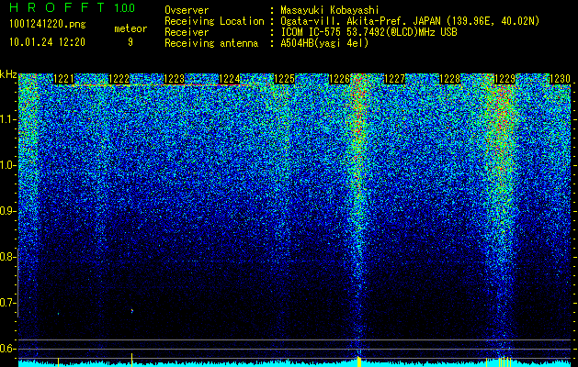Click the 1.1 frequency axis label
The image size is (578, 367).
[x=7, y=119]
